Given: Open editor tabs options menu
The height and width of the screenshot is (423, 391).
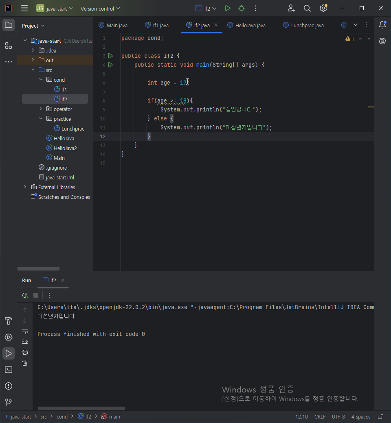Looking at the screenshot, I should [x=366, y=25].
